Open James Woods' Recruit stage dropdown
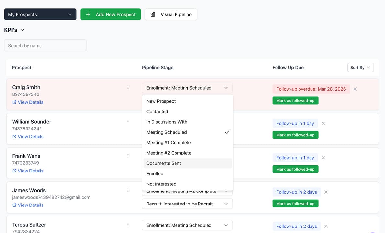385x233 pixels. pyautogui.click(x=187, y=204)
